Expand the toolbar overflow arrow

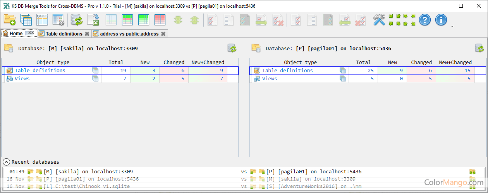click(452, 26)
